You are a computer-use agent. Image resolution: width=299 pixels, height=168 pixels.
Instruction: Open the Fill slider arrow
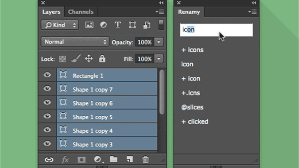(x=159, y=59)
